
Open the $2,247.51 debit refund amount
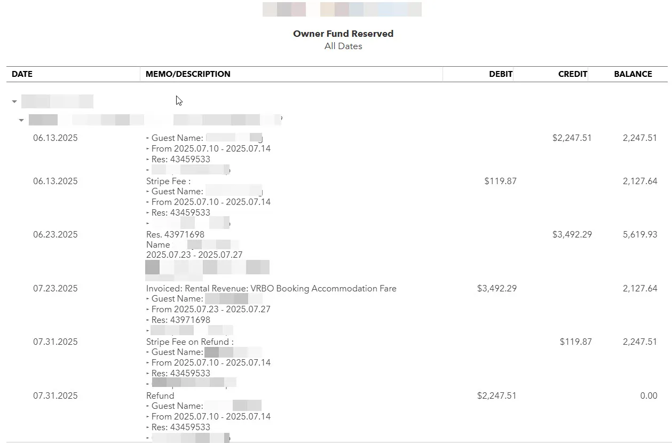[x=496, y=395]
